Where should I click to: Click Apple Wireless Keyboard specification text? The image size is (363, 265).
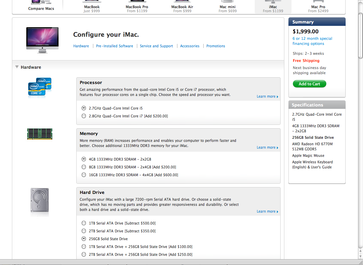click(312, 165)
